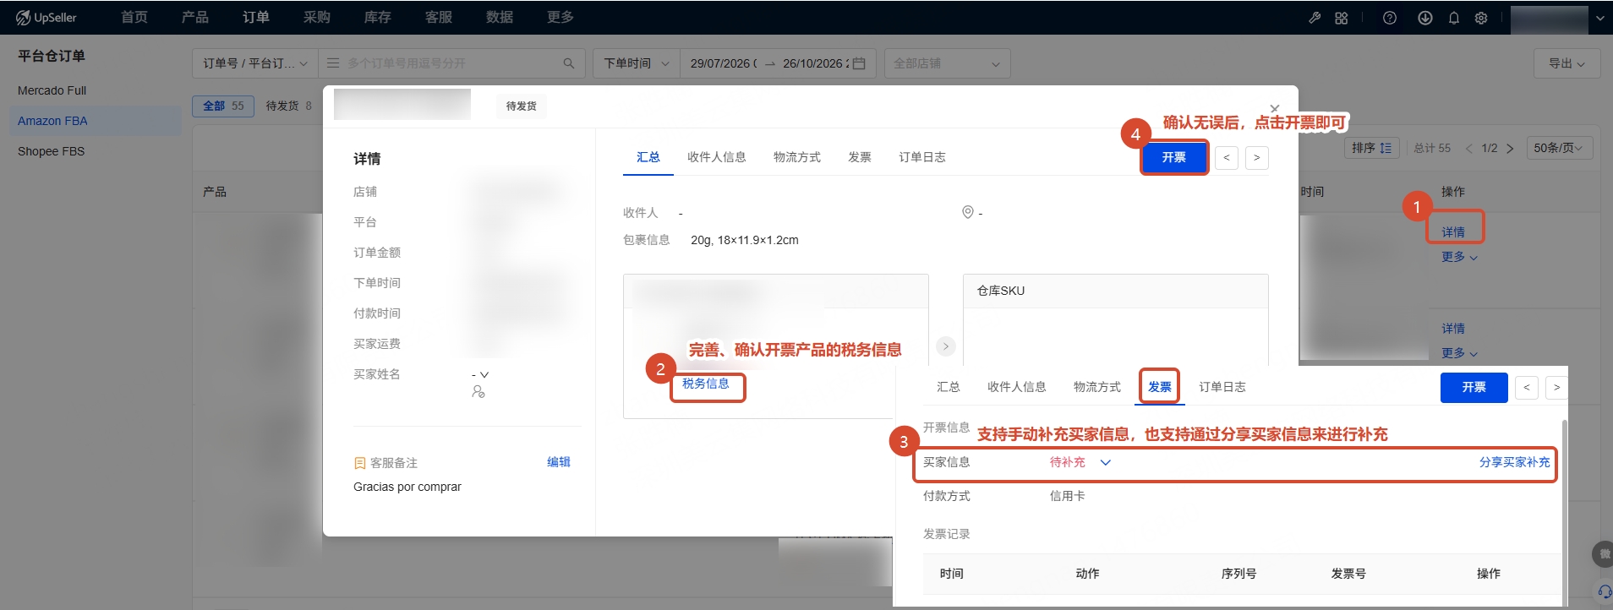1613x610 pixels.
Task: Click the search magnifier icon
Action: [x=568, y=63]
